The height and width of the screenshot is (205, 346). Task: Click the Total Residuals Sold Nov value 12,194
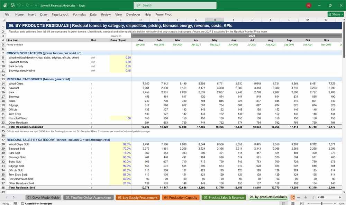click(x=331, y=188)
